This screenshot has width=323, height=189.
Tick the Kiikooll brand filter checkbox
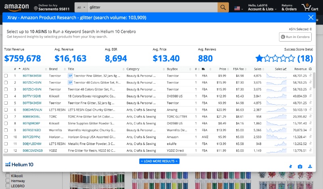coord(8,176)
